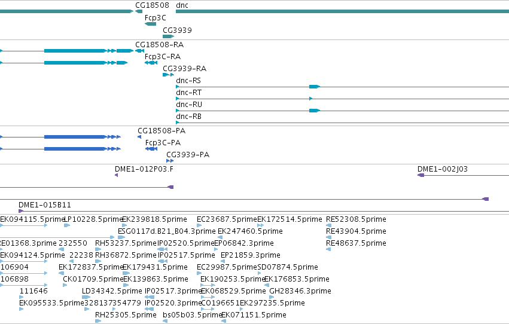Open EST EP06842.3prime
This screenshot has height=324, width=509.
(244, 243)
